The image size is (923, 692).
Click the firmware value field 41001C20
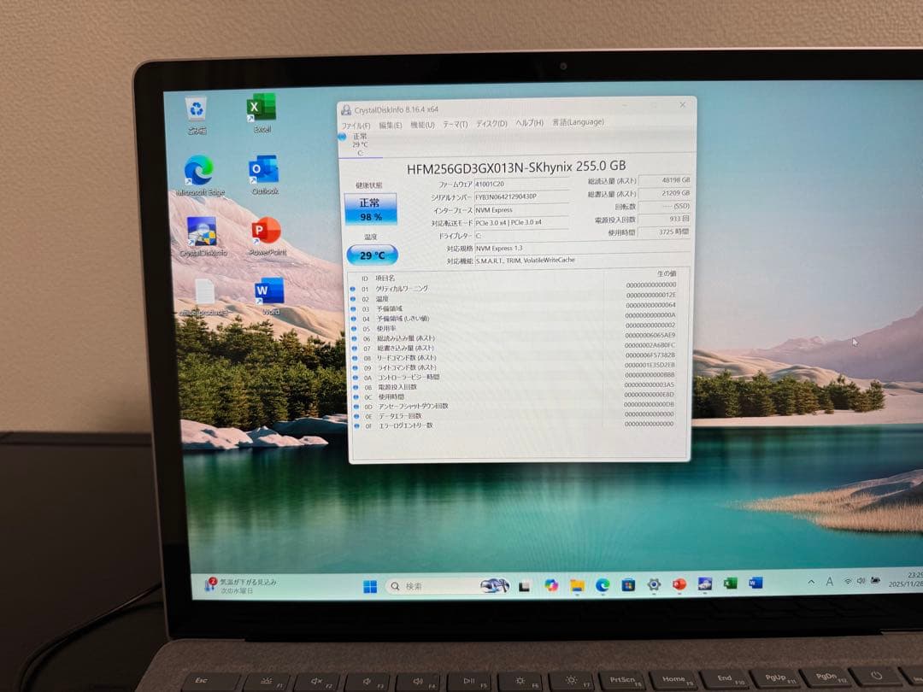pos(521,185)
